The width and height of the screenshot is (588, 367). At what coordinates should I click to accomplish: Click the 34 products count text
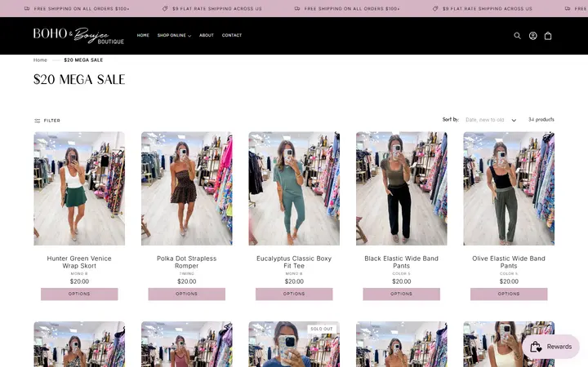tap(541, 119)
